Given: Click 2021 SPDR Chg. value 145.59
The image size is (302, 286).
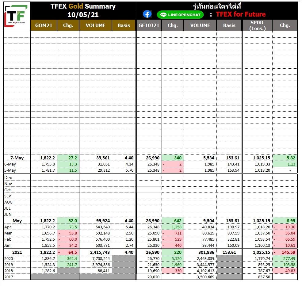Looking at the screenshot, I should coord(288,252).
